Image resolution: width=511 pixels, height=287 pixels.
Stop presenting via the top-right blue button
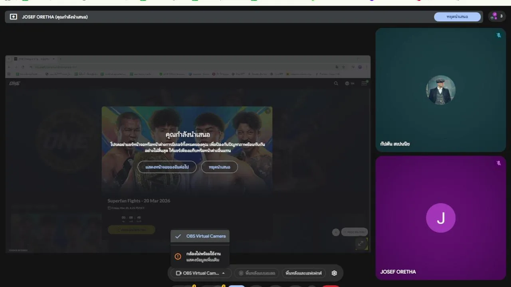(x=457, y=17)
